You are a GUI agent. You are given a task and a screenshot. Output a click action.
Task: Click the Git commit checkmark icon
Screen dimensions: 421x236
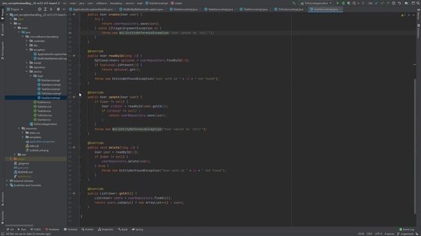(382, 3)
